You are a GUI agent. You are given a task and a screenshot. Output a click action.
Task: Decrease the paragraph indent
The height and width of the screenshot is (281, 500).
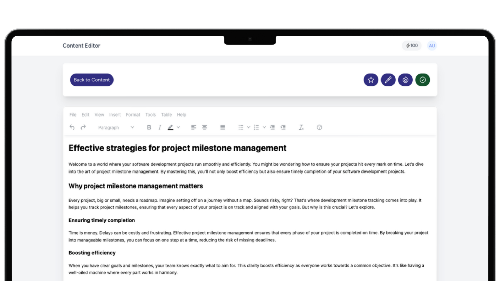coord(272,127)
